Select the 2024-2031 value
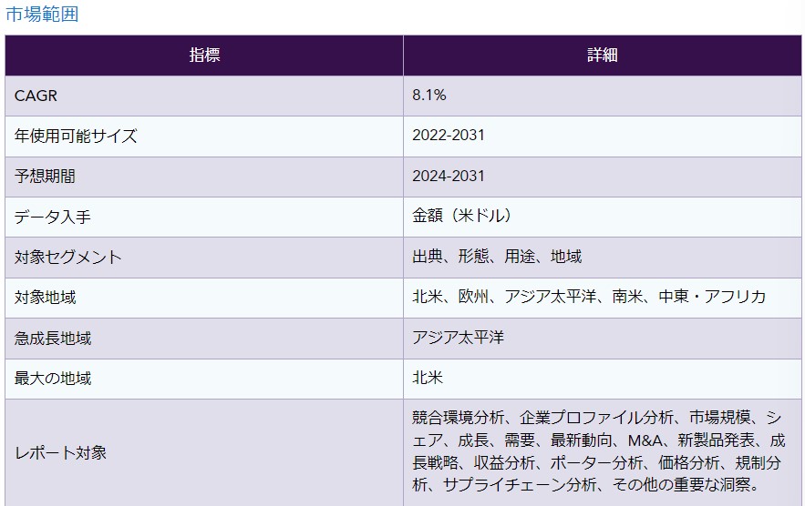 click(449, 176)
